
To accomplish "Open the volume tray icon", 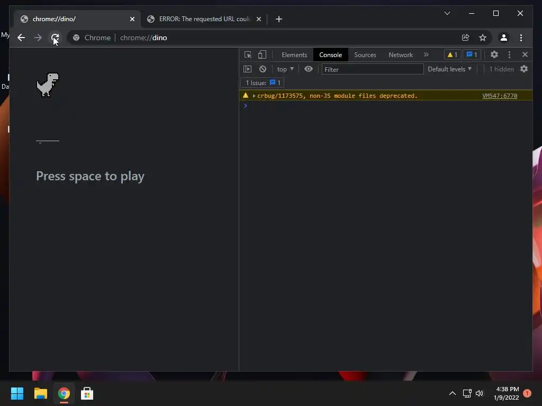I will [x=480, y=393].
